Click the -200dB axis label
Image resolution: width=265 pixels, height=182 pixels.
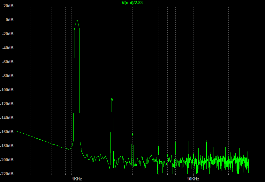[x=7, y=160]
